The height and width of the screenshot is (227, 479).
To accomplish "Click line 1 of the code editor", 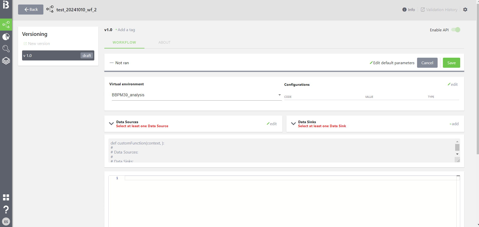I will [x=288, y=178].
